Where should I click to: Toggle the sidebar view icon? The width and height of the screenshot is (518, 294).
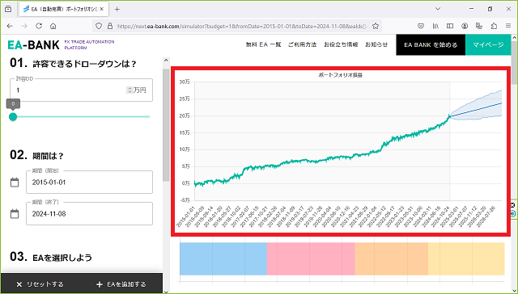[x=450, y=26]
